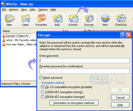Image resolution: width=133 pixels, height=111 pixels.
Task: Open the File menu
Action: pyautogui.click(x=4, y=10)
